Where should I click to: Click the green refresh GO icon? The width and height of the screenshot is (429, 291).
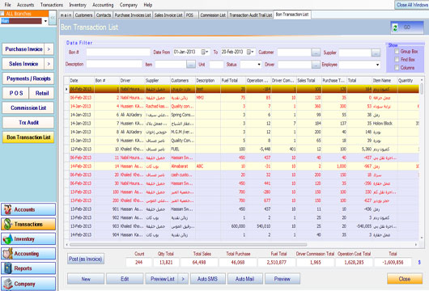pyautogui.click(x=395, y=27)
